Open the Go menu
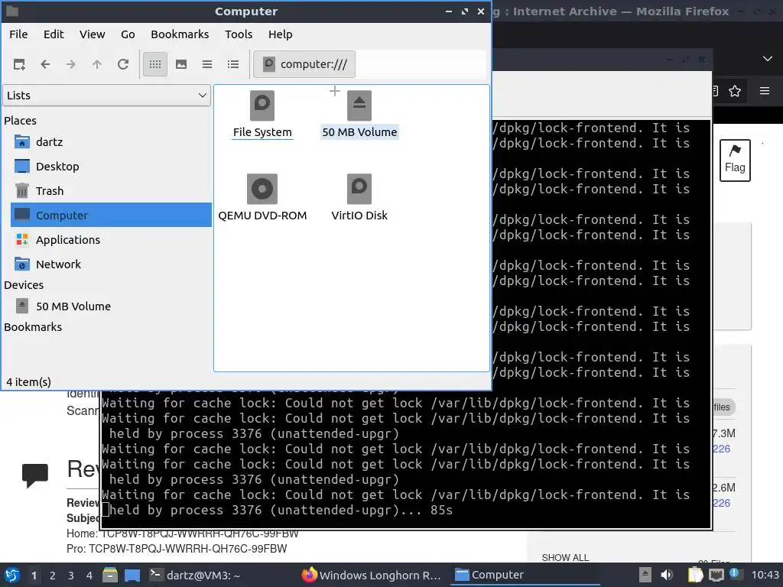 [x=128, y=34]
